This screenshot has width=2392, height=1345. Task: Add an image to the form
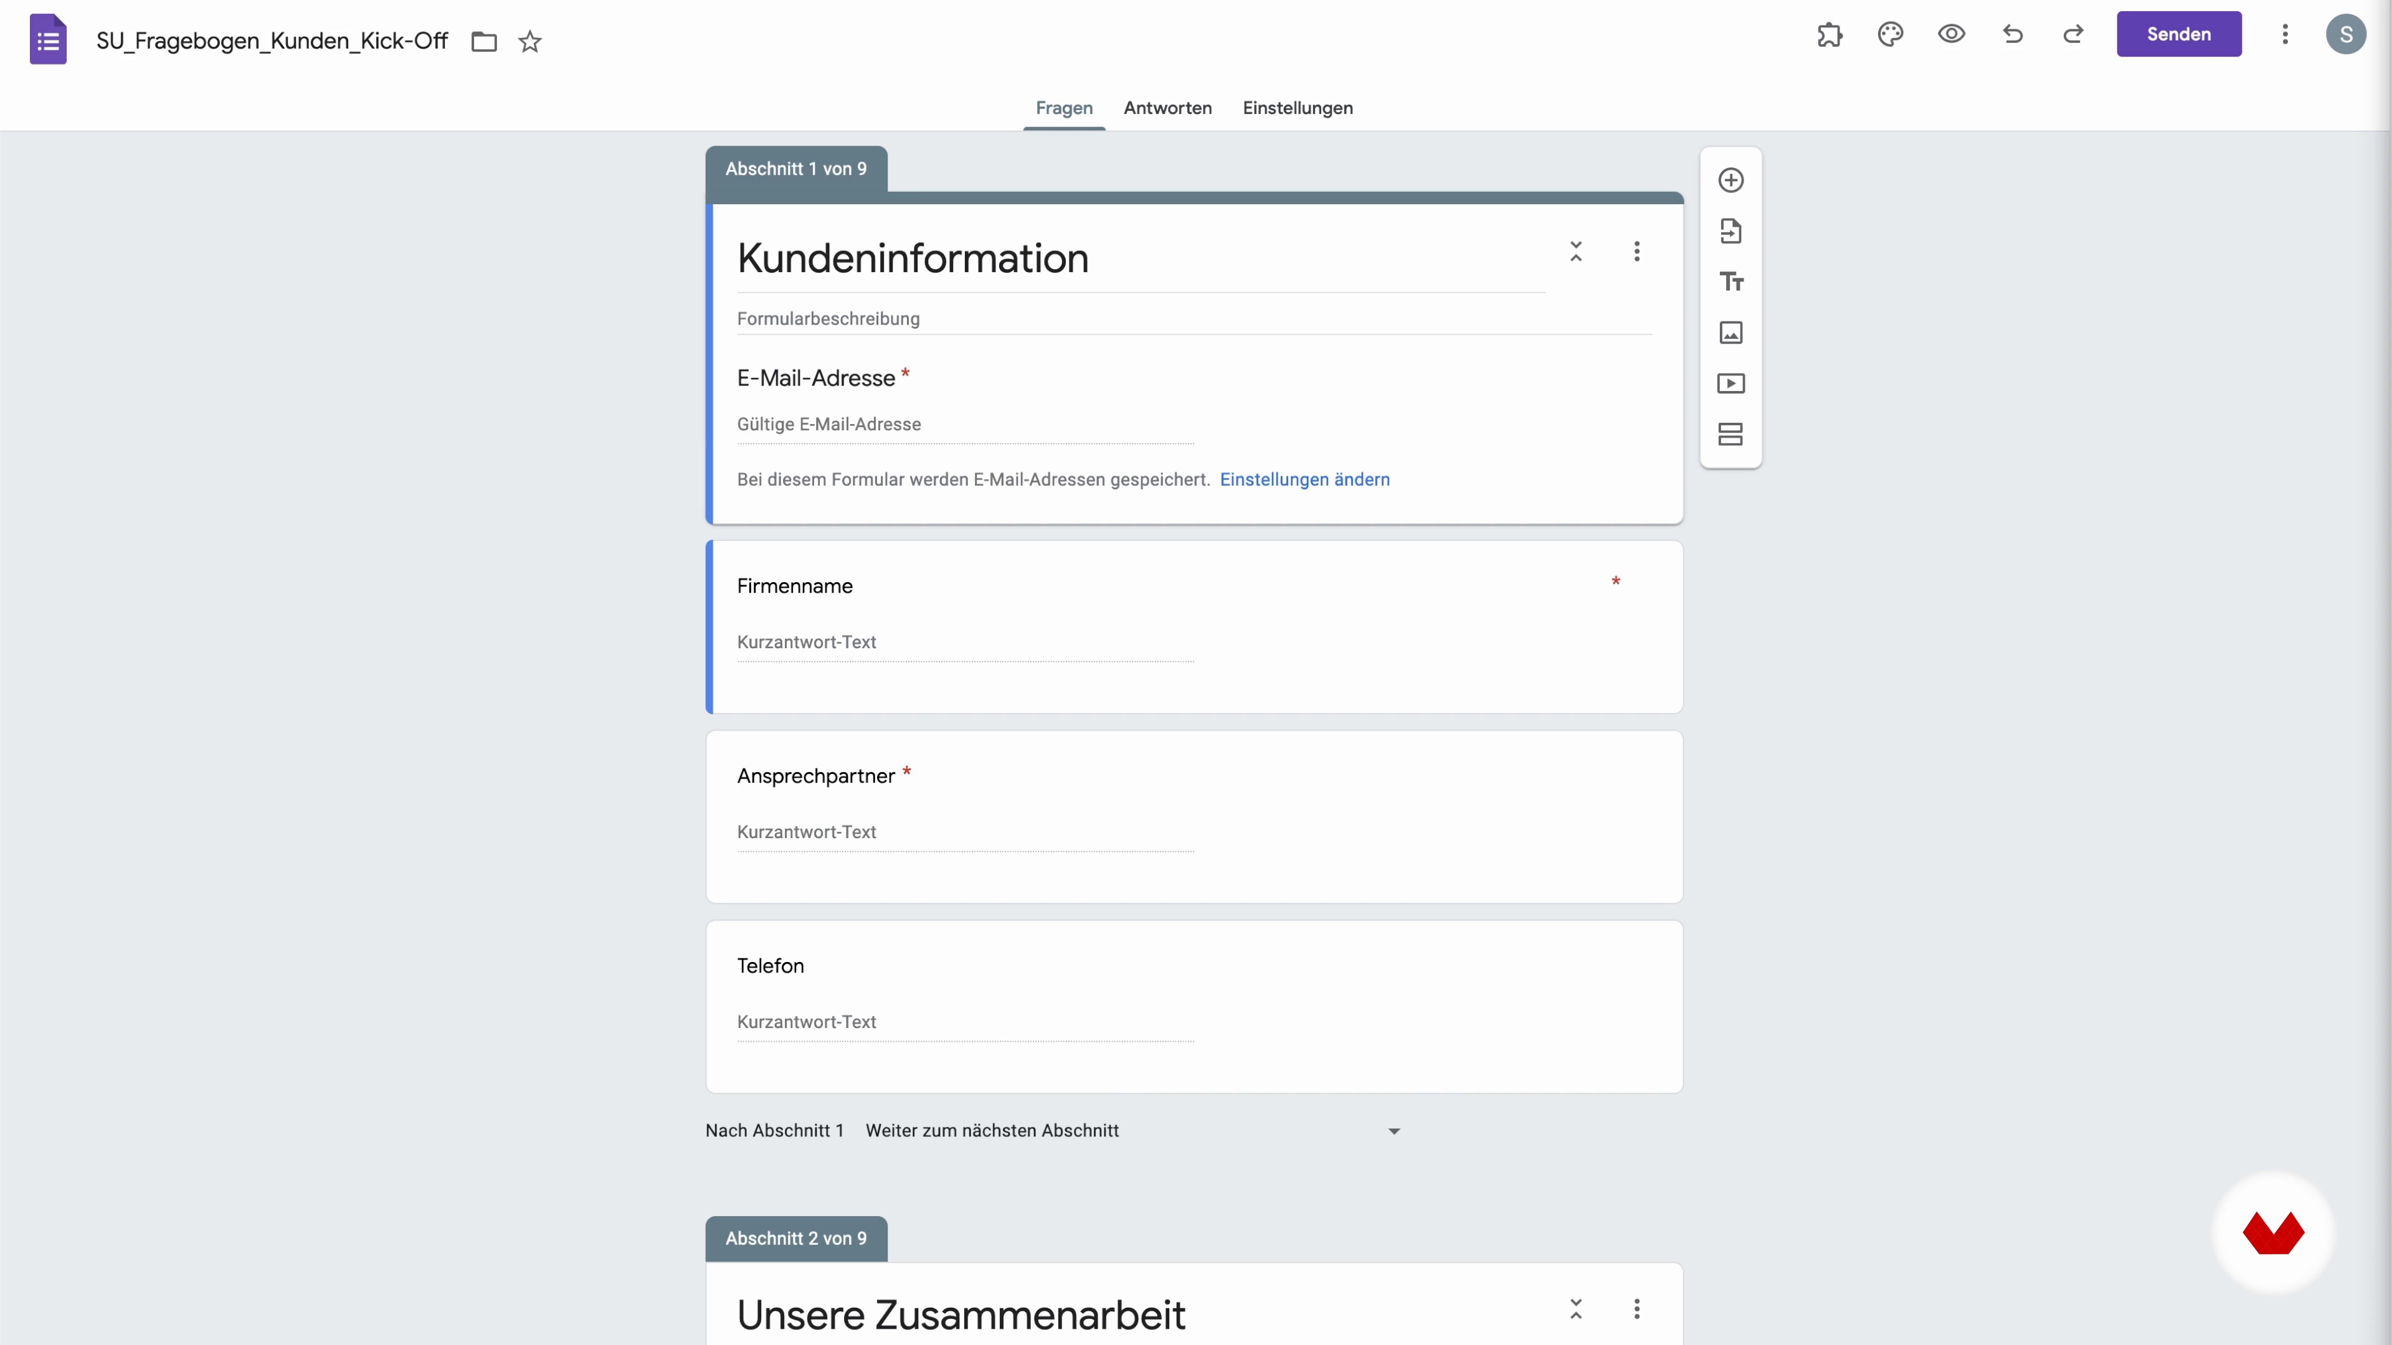click(1731, 333)
